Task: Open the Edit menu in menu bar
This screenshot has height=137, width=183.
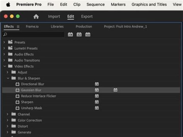Action: click(64, 4)
